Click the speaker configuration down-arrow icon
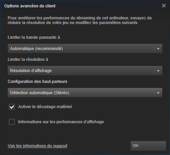The height and width of the screenshot is (155, 170). tap(158, 93)
